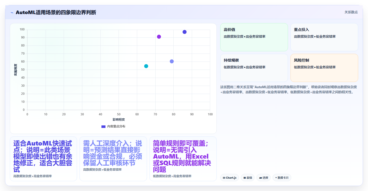Click the light blue scatter point near 60

click(x=172, y=61)
